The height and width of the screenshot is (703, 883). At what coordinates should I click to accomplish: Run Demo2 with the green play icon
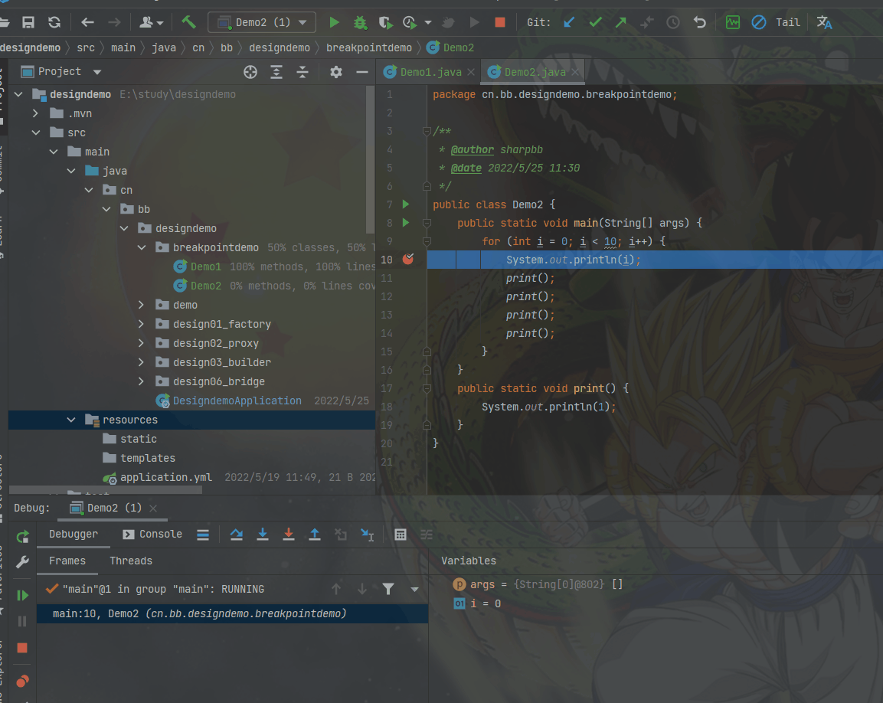click(x=334, y=22)
